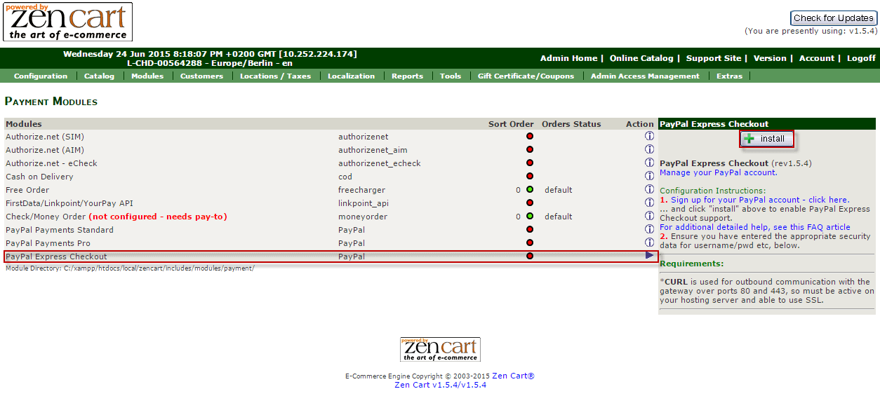The image size is (880, 396).
Task: Expand the Modules menu
Action: (147, 76)
